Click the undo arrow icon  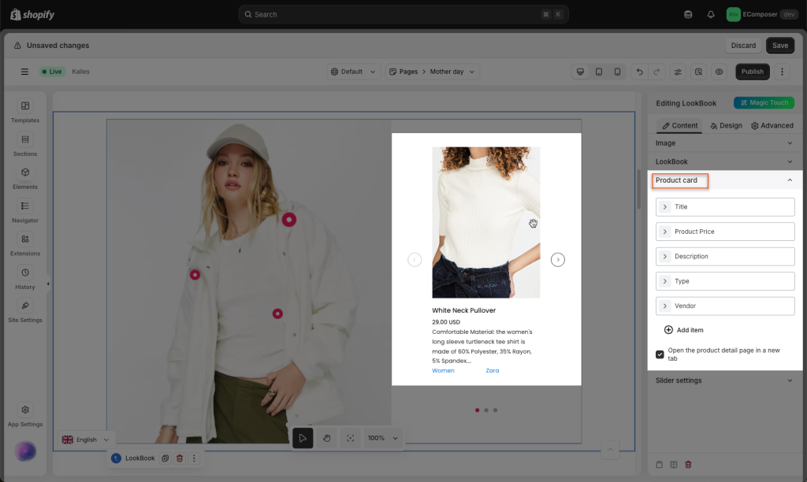(x=638, y=72)
